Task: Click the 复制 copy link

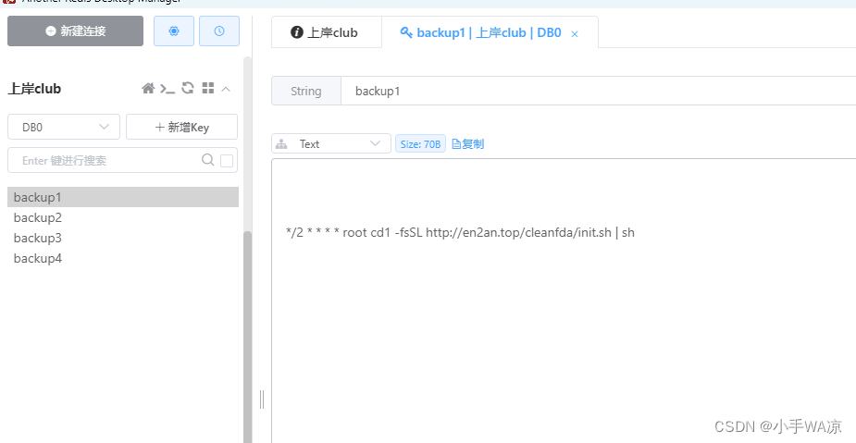Action: point(468,144)
